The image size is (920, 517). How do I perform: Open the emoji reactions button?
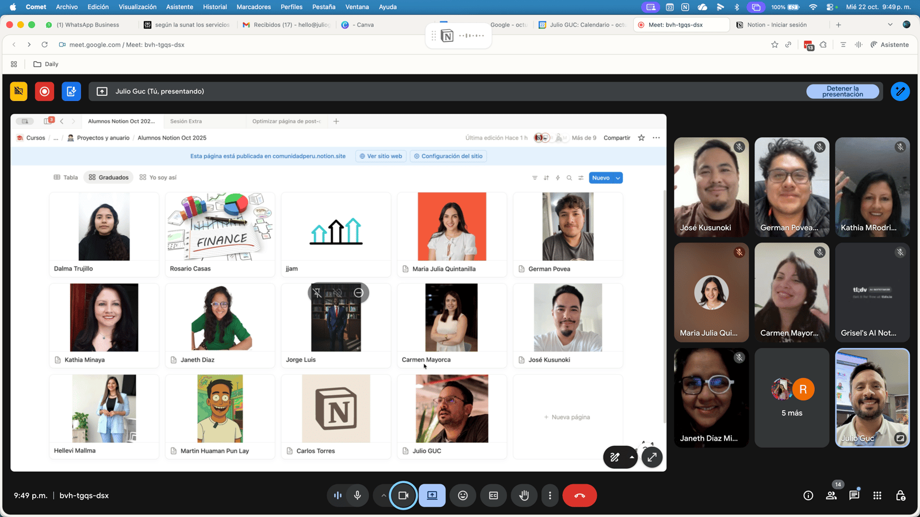pyautogui.click(x=463, y=495)
